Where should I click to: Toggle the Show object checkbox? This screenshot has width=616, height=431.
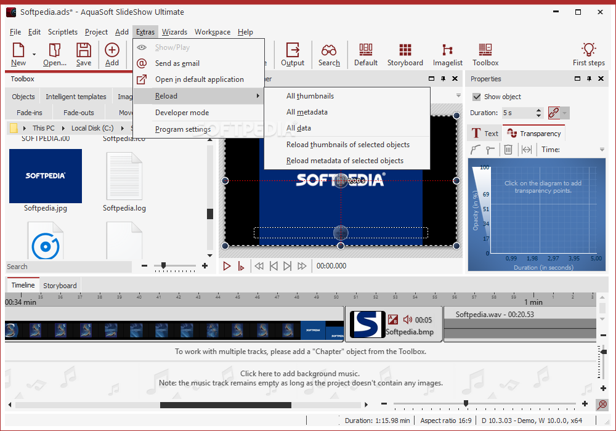tap(477, 97)
